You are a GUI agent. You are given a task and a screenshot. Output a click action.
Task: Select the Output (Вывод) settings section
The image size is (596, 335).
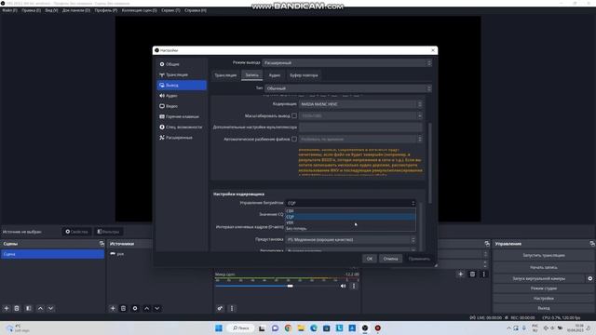(x=182, y=85)
